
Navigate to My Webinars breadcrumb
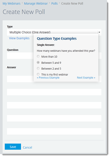click(11, 4)
